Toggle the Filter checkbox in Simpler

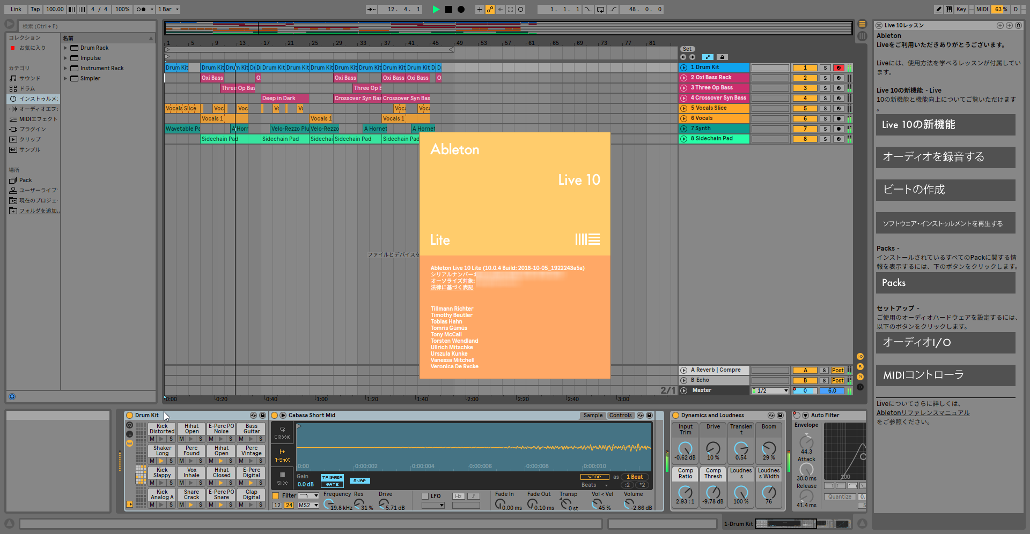pyautogui.click(x=276, y=496)
